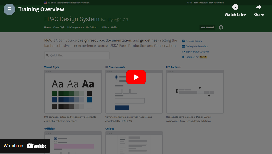272x154 pixels.
Task: Click the Release History document icon
Action: [x=183, y=41]
